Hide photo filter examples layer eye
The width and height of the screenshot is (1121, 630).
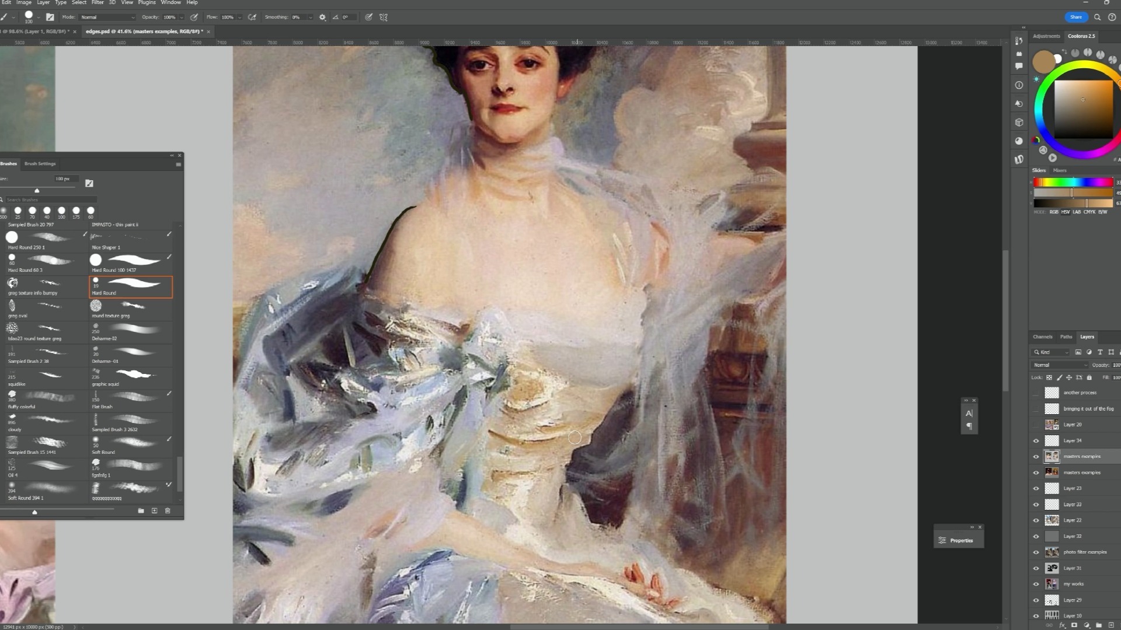[1036, 552]
